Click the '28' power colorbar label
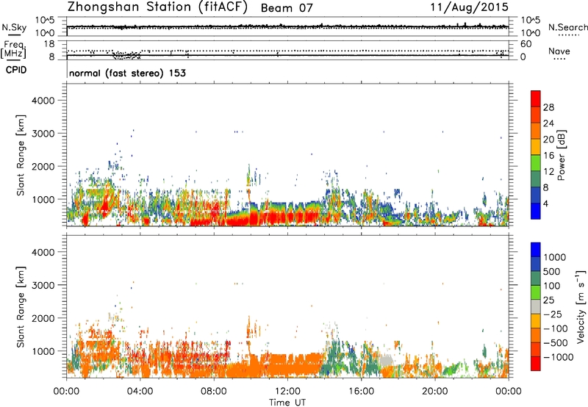The image size is (588, 407). 548,107
